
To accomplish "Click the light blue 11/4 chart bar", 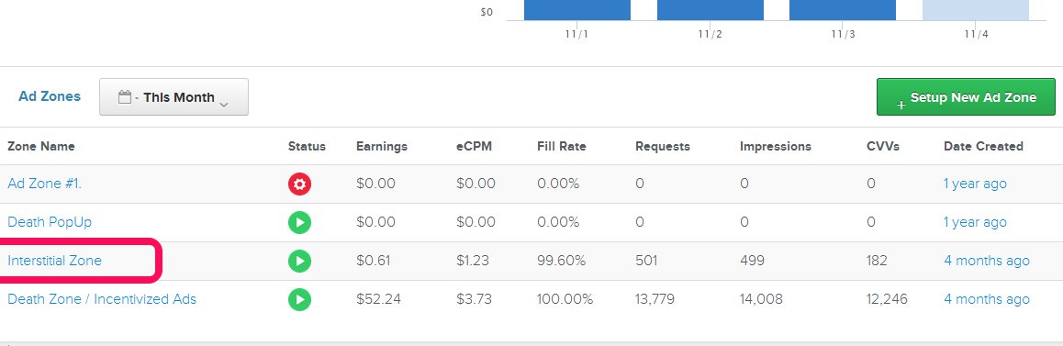I will coord(976,10).
